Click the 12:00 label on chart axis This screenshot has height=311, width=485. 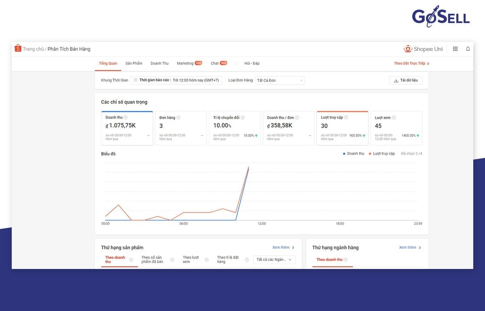click(x=261, y=223)
